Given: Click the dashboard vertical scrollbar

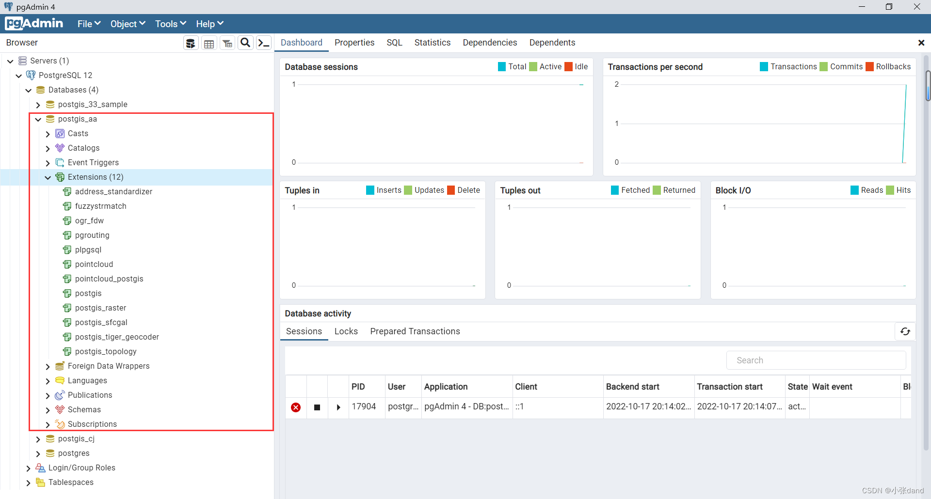Looking at the screenshot, I should click(928, 86).
